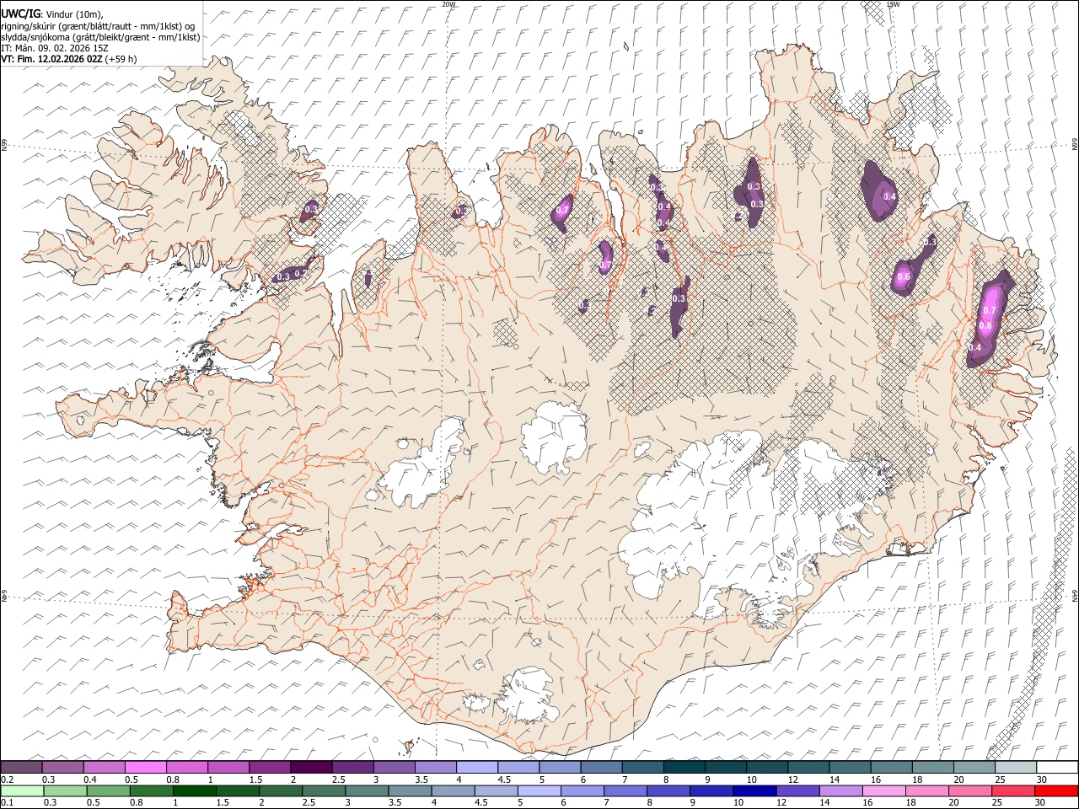Pick the 10–12 dark navy swatch in lower legend
The height and width of the screenshot is (809, 1079).
click(754, 790)
